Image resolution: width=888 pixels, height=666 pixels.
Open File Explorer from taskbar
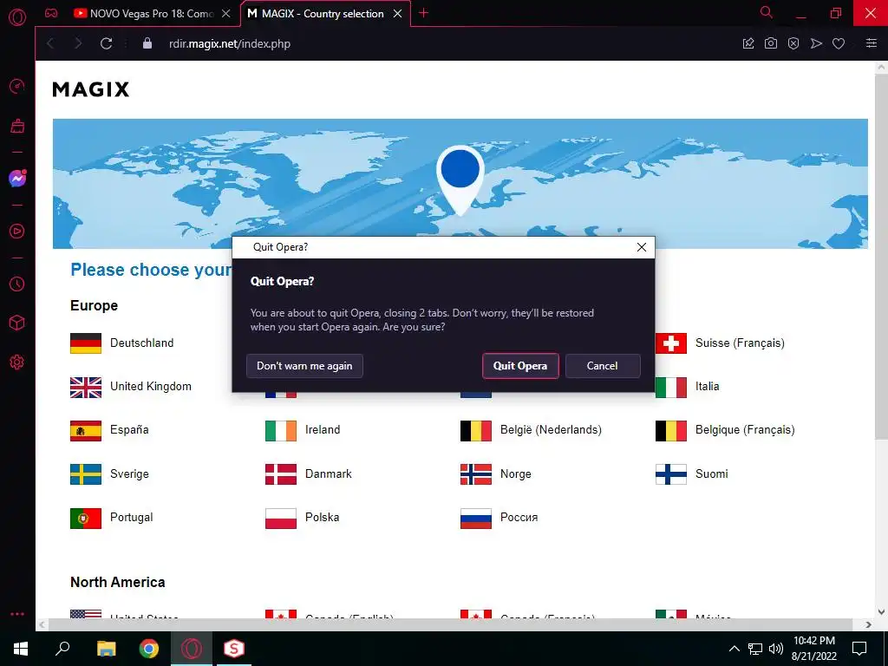point(106,649)
